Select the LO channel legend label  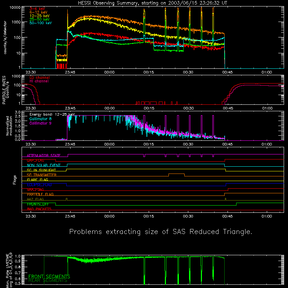[x=40, y=77]
